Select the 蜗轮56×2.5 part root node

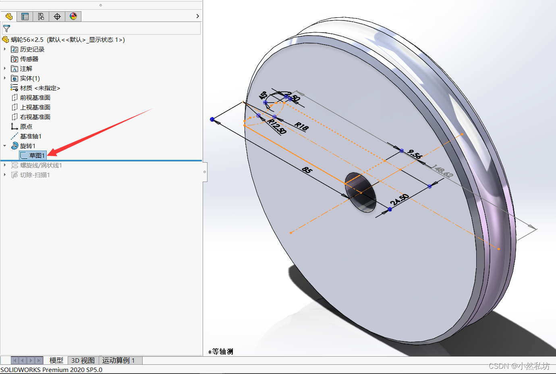[x=68, y=39]
